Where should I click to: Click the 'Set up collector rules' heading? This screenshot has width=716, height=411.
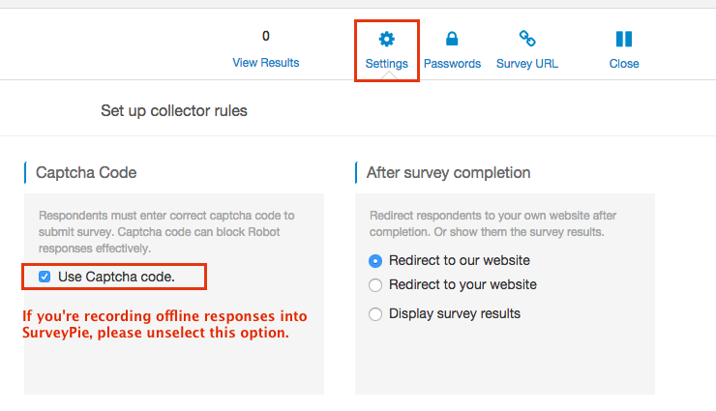click(x=174, y=111)
